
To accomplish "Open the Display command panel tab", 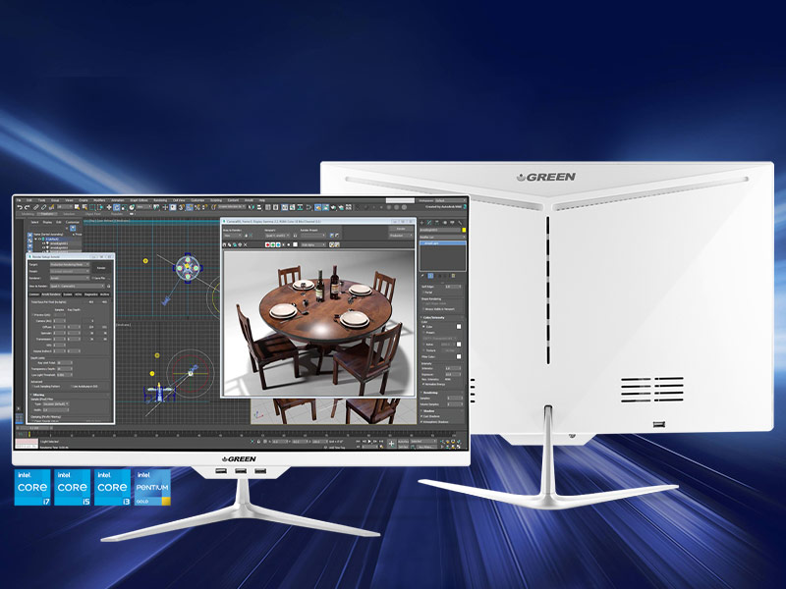I will (452, 223).
